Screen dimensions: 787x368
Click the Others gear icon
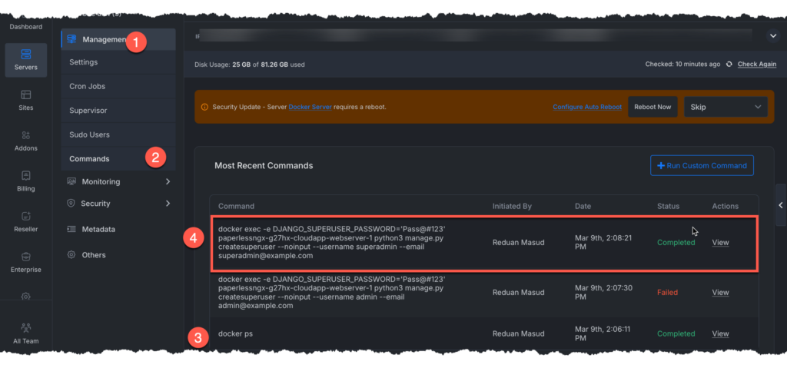point(71,254)
